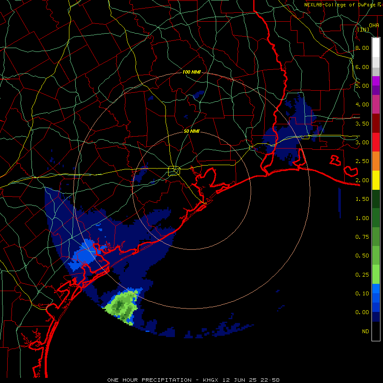Click the "3.50" scale label
This screenshot has height=383, width=383.
(x=362, y=123)
